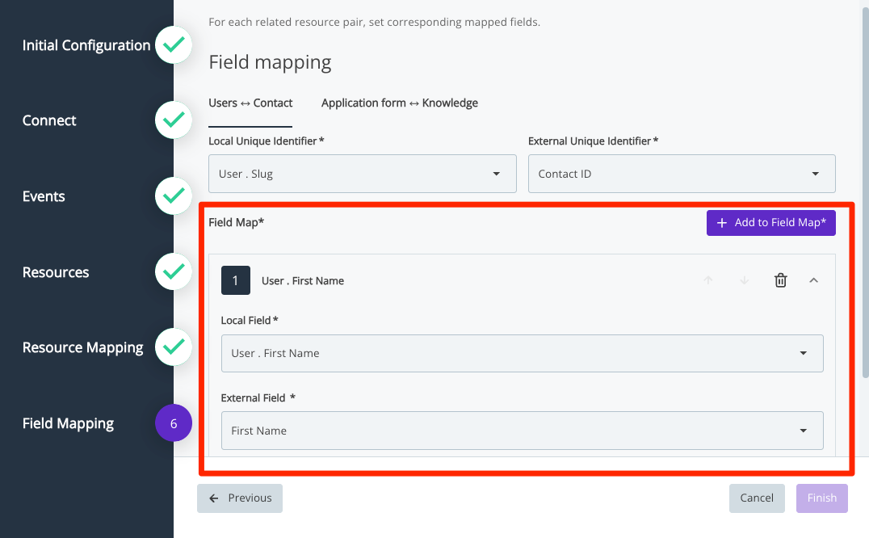The width and height of the screenshot is (869, 538).
Task: Switch to Application form ↔ Knowledge tab
Action: coord(399,103)
